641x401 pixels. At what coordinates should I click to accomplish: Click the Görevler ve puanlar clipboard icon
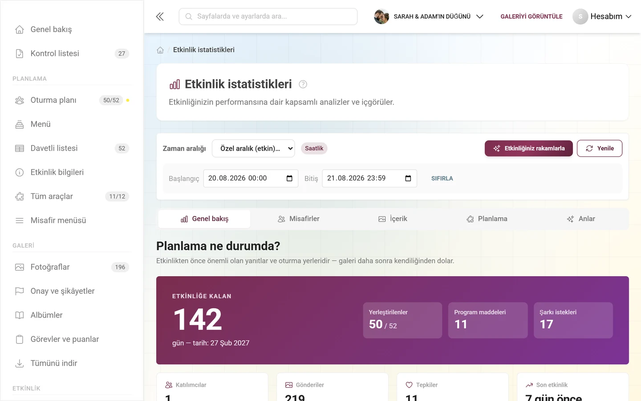20,340
